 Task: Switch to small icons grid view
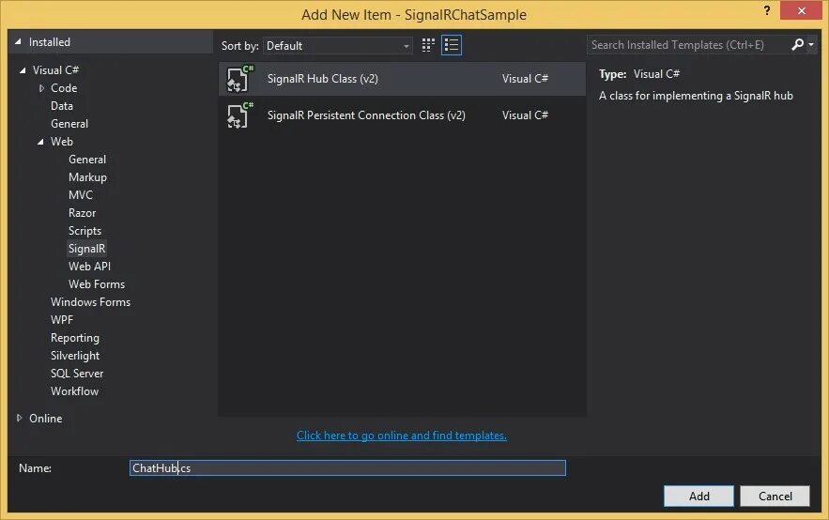coord(428,45)
